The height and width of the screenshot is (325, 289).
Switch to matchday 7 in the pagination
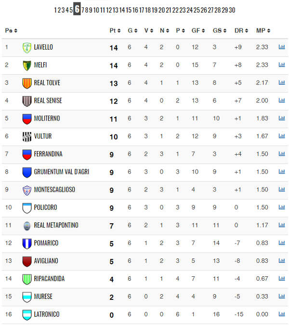point(83,10)
